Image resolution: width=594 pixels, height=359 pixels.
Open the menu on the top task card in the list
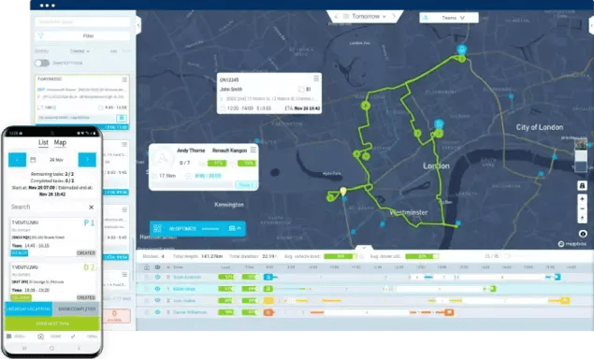click(x=124, y=79)
